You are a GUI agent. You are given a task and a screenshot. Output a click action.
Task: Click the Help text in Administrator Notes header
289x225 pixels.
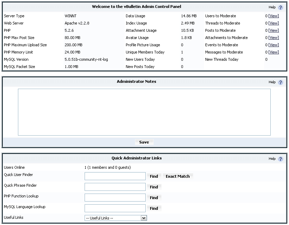click(x=272, y=82)
